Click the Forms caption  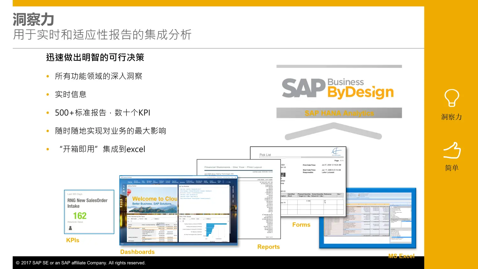pos(301,225)
